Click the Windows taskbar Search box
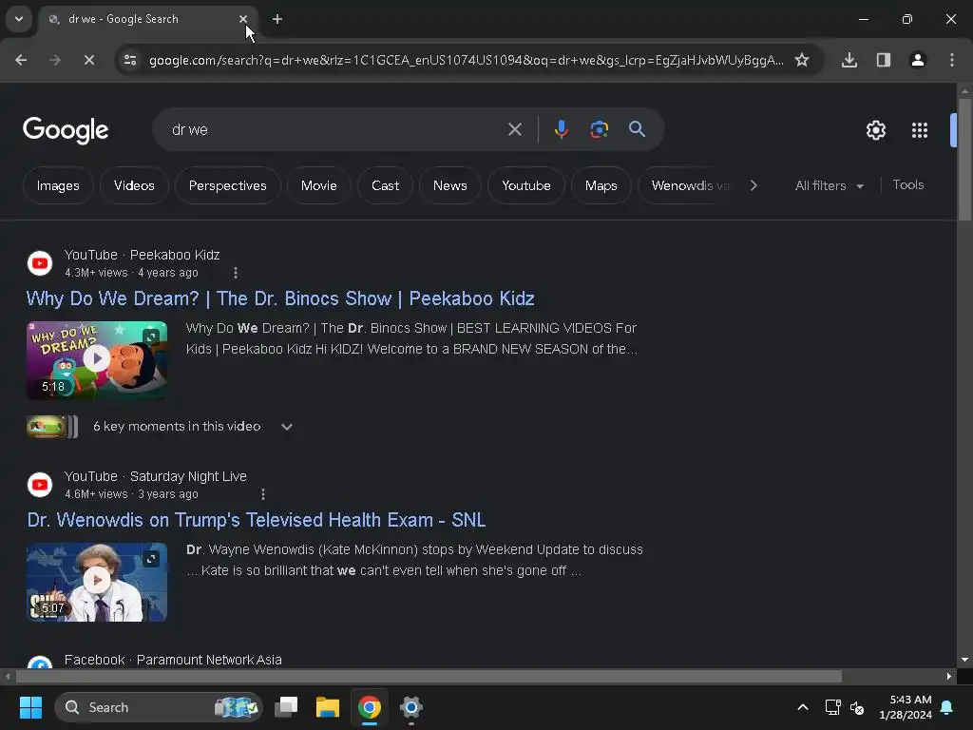973x730 pixels. point(159,707)
